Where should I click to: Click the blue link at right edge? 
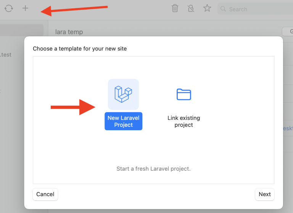click(x=288, y=129)
